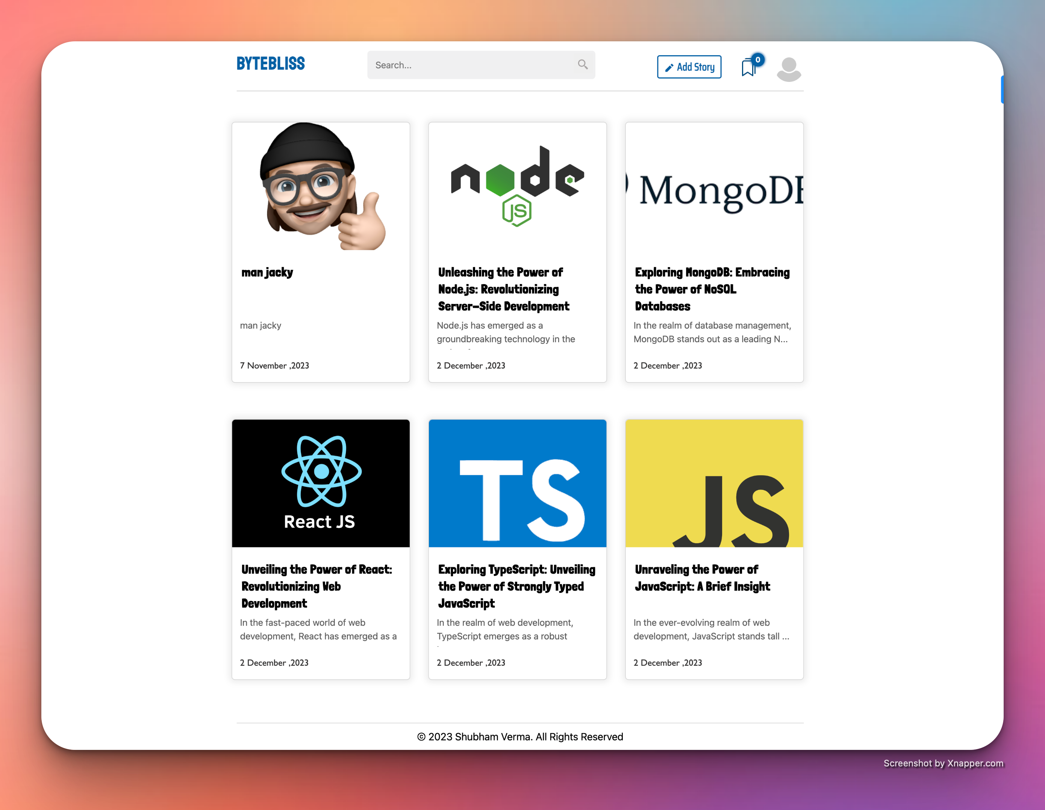Screen dimensions: 1045x810
Task: Open the bookmarks reading list icon
Action: (x=748, y=68)
